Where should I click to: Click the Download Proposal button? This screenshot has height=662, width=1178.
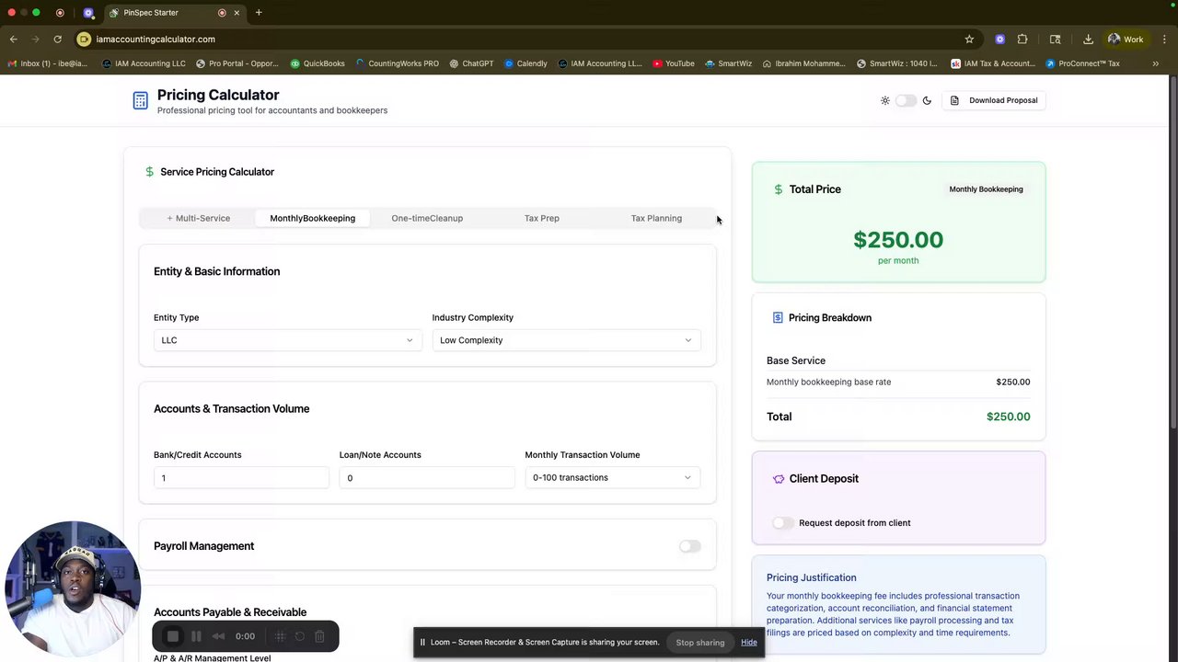click(994, 100)
